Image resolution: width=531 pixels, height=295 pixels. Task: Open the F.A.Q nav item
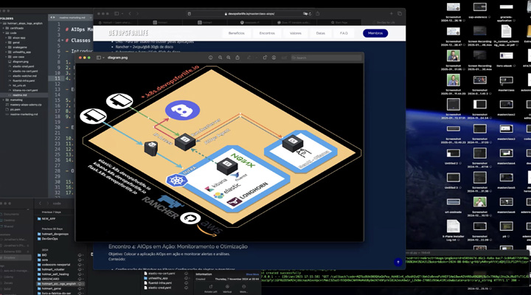coord(344,33)
